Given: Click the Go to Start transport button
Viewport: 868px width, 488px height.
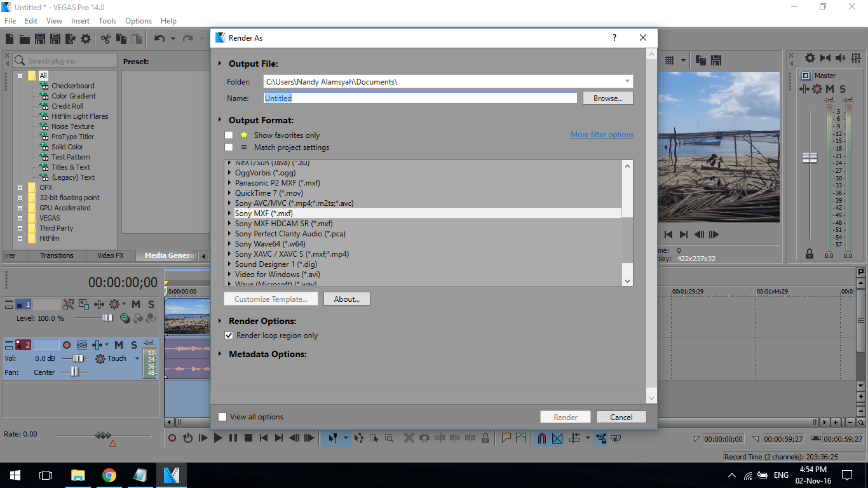Looking at the screenshot, I should point(264,438).
